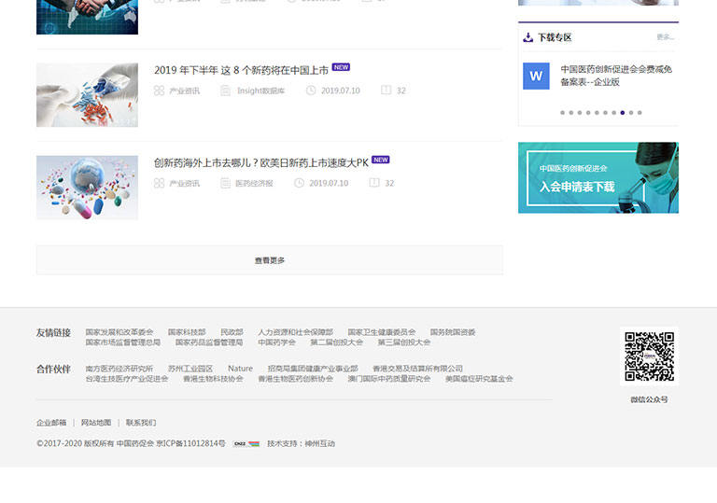Viewport: 717px width, 503px height.
Task: Open the 国家科技部 friendly link
Action: click(x=187, y=332)
